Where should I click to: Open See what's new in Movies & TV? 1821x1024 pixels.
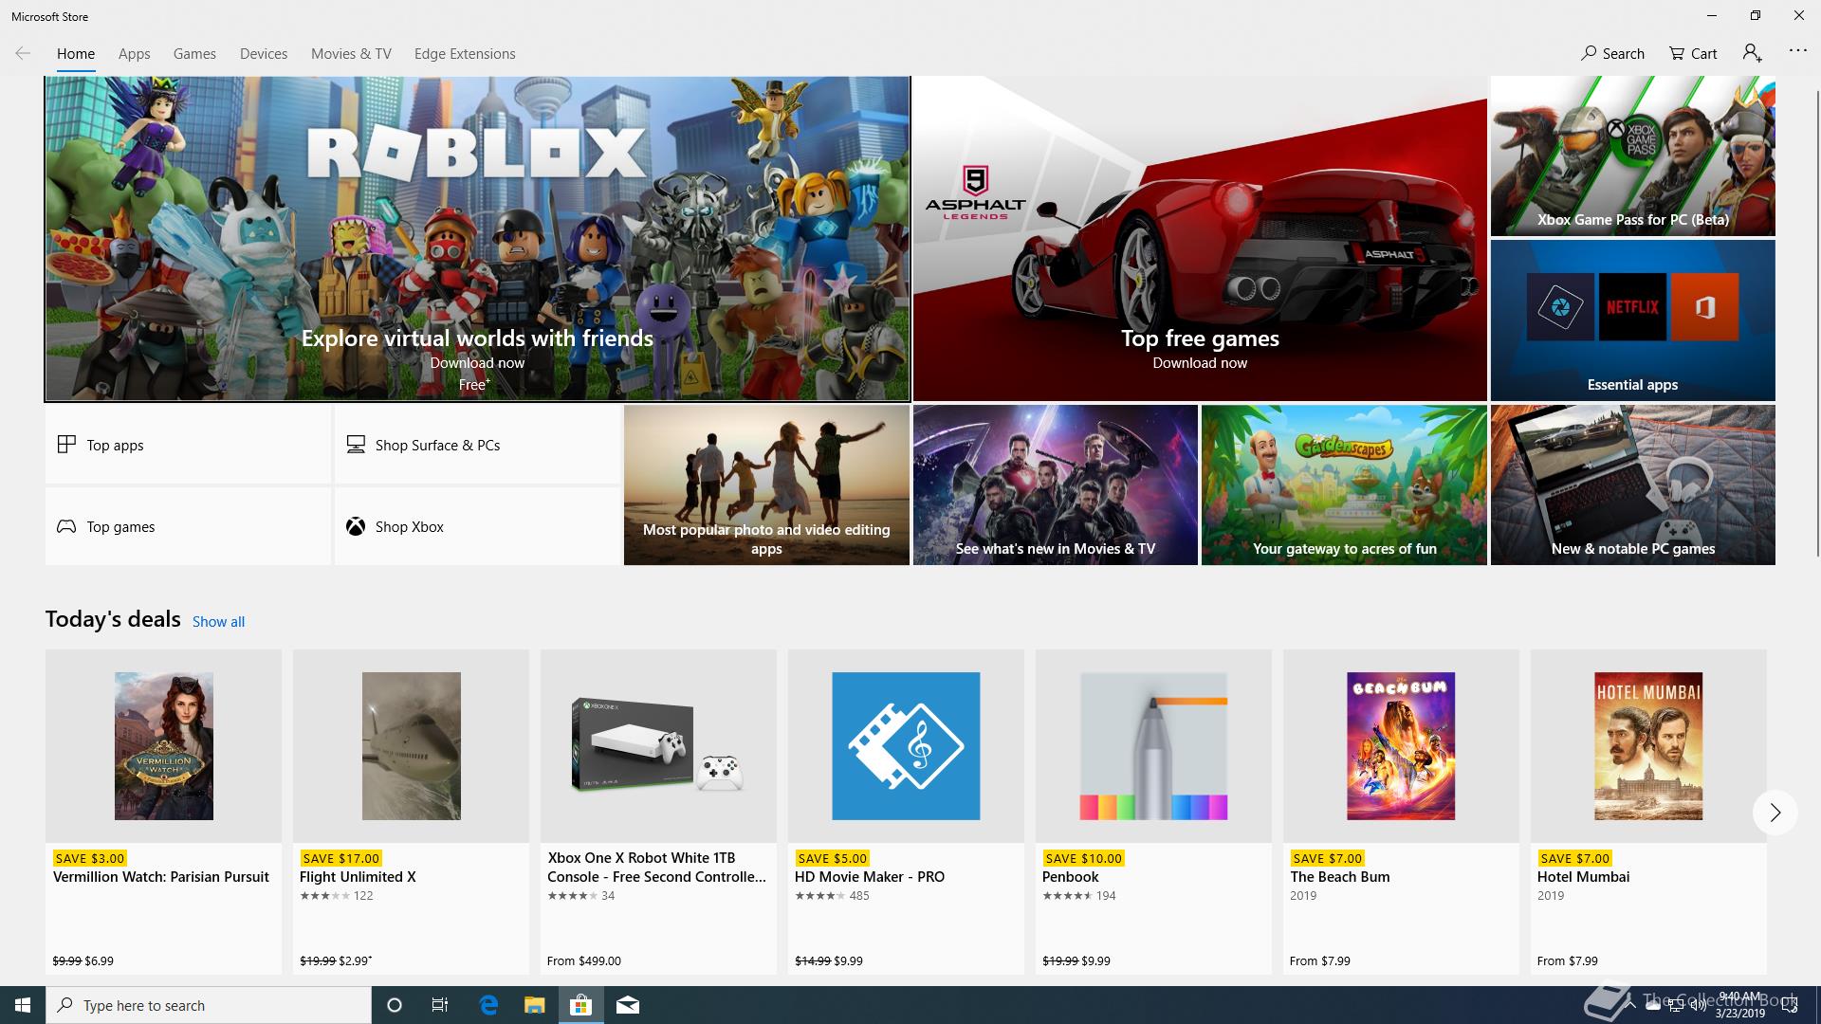1055,485
